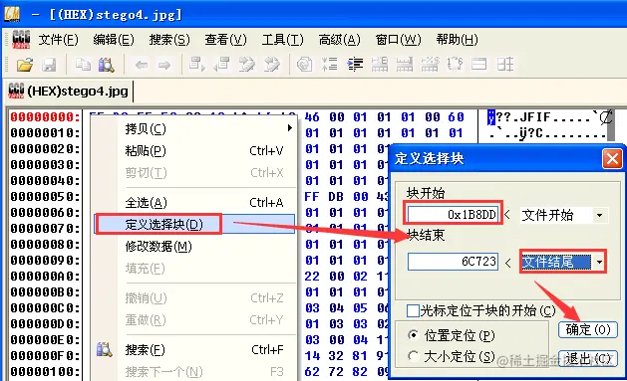This screenshot has height=381, width=627.
Task: Click the document with right-arrow toolbar icon
Action: point(197,65)
